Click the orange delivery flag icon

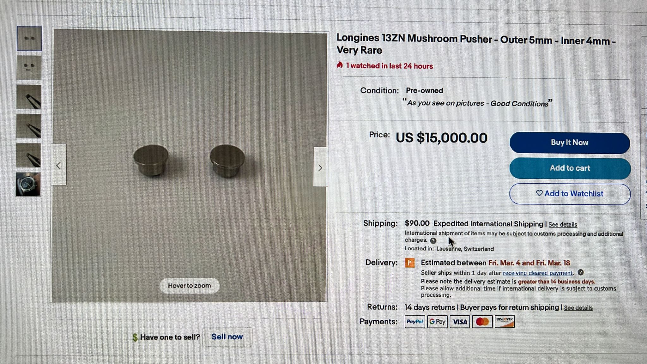pyautogui.click(x=410, y=263)
